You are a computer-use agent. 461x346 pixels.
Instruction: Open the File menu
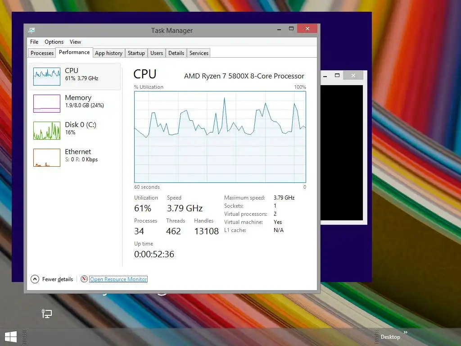tap(34, 42)
